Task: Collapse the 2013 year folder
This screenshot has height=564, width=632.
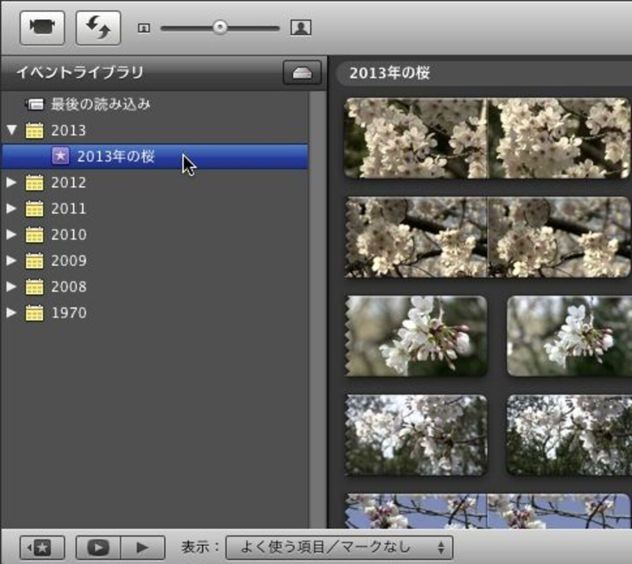Action: tap(12, 130)
